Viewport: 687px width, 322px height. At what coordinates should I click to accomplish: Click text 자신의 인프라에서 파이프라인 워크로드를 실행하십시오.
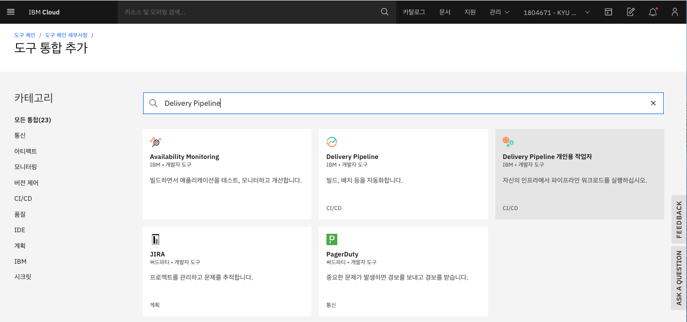(x=575, y=180)
